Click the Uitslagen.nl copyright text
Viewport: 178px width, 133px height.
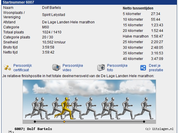pyautogui.click(x=159, y=129)
